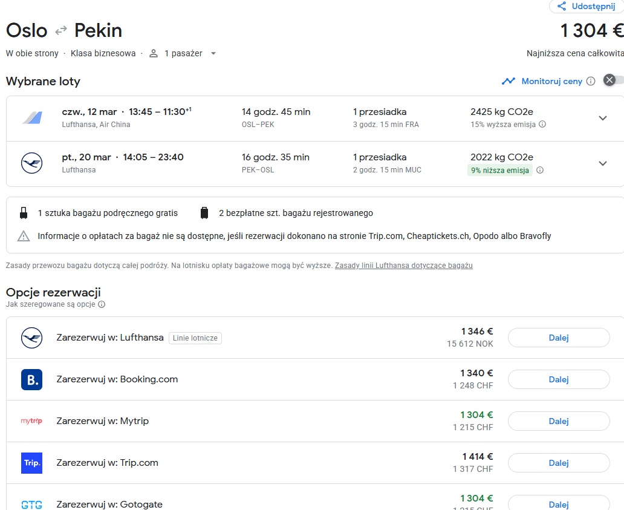Screen dimensions: 624x510
Task: Open the passenger count dropdown arrow
Action: [213, 53]
